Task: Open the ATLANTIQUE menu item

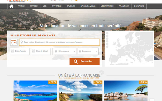Action: [124, 6]
